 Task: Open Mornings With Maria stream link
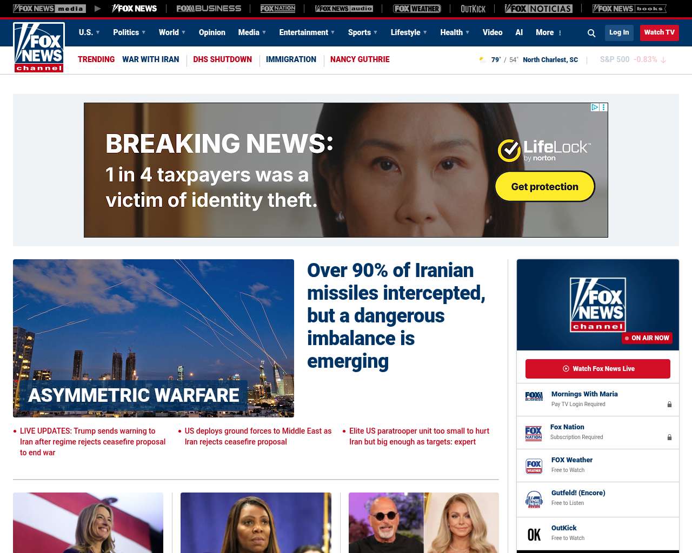(584, 394)
